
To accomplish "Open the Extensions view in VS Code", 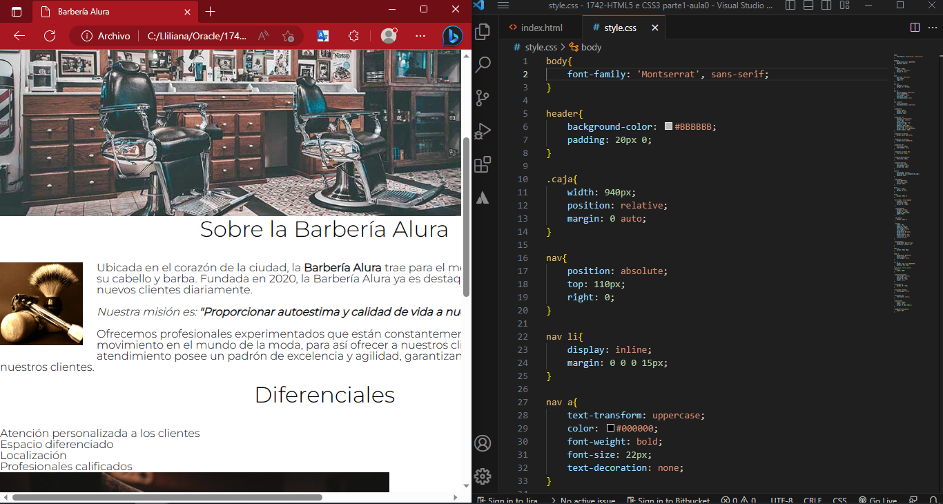I will tap(483, 164).
